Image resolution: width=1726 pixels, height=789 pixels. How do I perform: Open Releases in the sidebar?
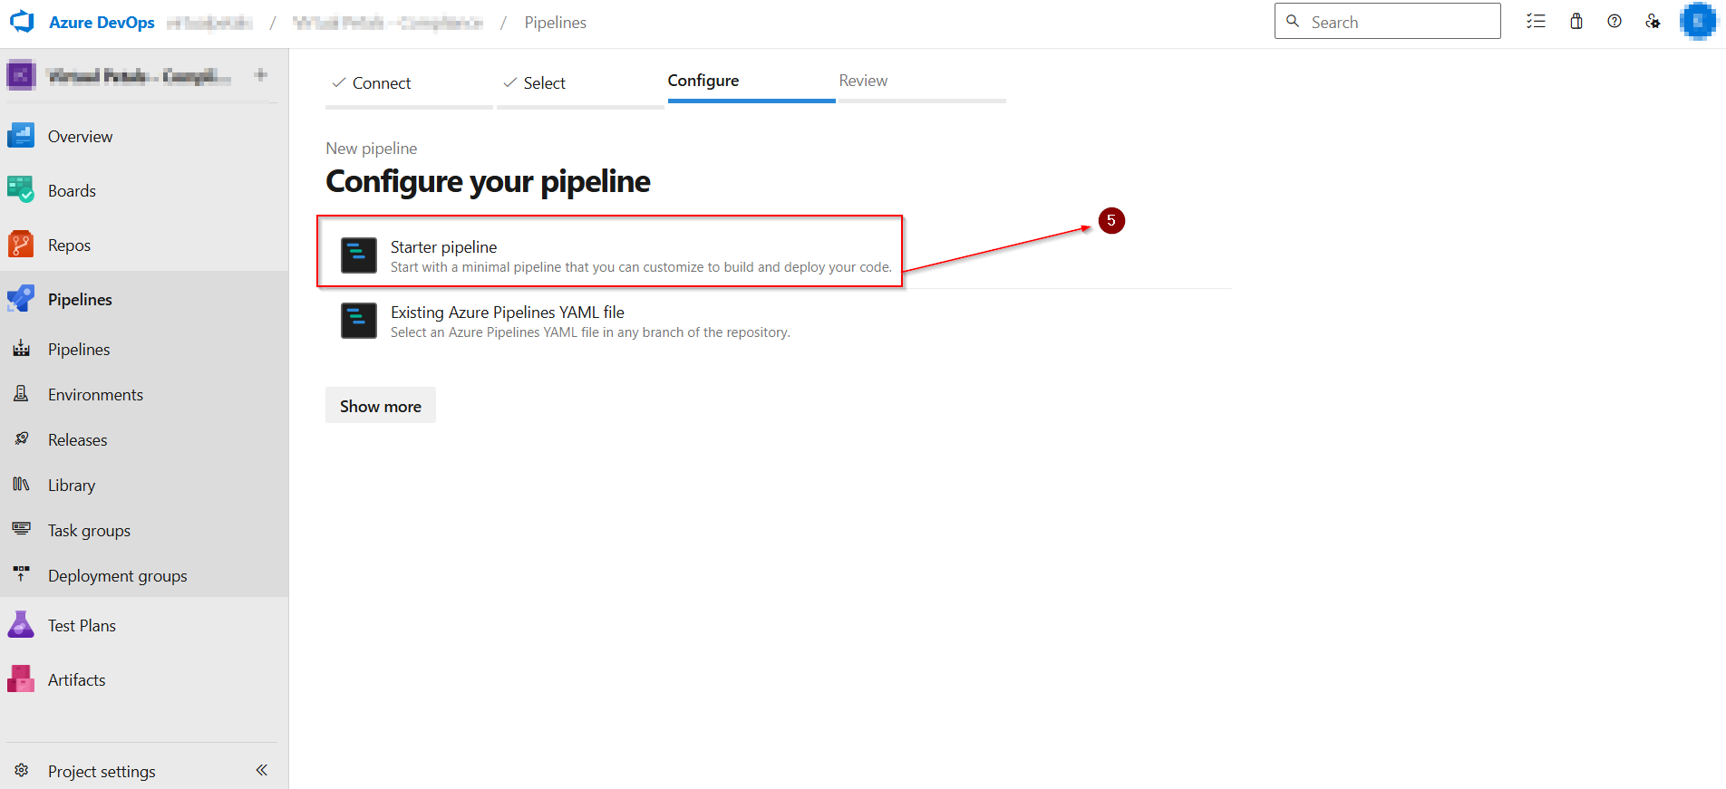tap(144, 440)
